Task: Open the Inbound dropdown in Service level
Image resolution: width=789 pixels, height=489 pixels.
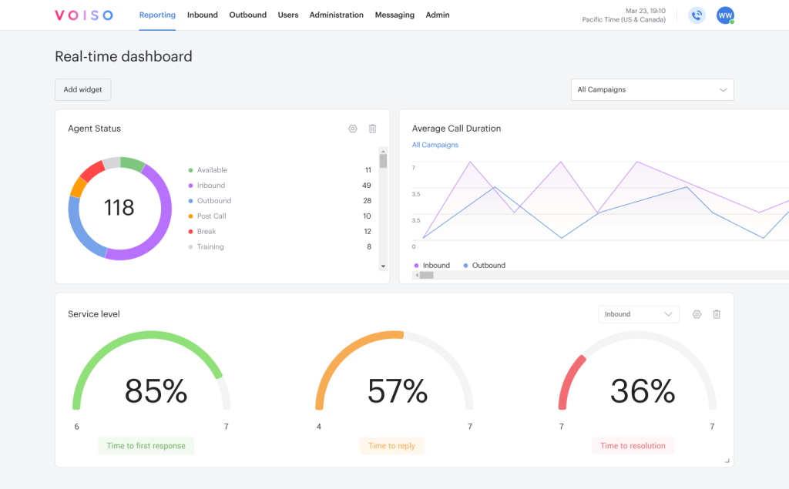Action: [x=639, y=314]
